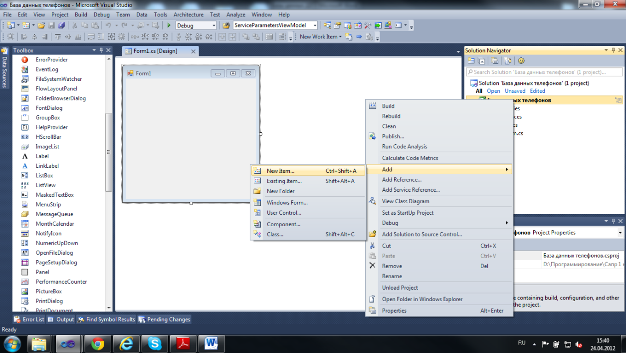The width and height of the screenshot is (626, 353).
Task: Show All files in Solution Navigator
Action: [479, 91]
